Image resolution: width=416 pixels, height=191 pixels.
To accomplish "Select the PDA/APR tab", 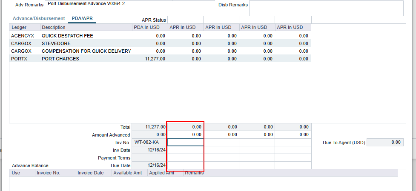I will pyautogui.click(x=82, y=19).
